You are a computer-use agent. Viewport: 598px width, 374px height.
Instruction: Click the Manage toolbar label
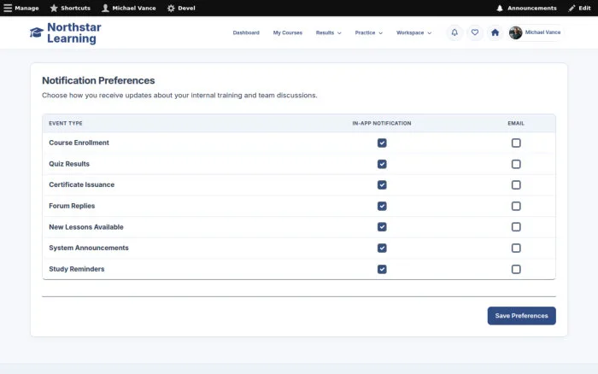point(26,8)
